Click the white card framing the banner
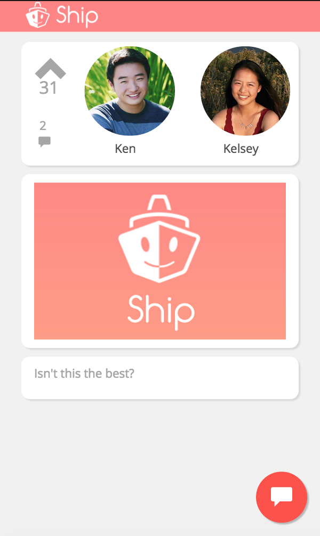The height and width of the screenshot is (536, 320). coord(160,261)
